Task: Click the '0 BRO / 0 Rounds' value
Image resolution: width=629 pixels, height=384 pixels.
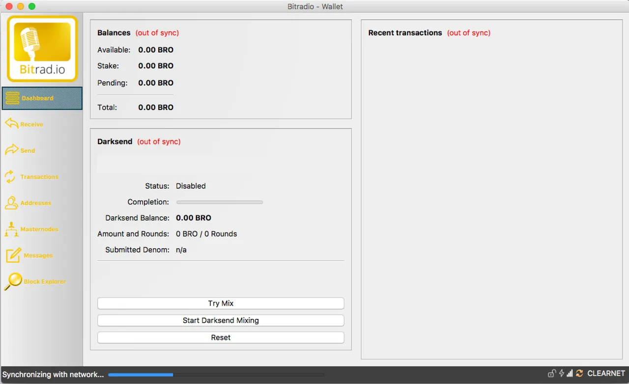Action: 206,234
